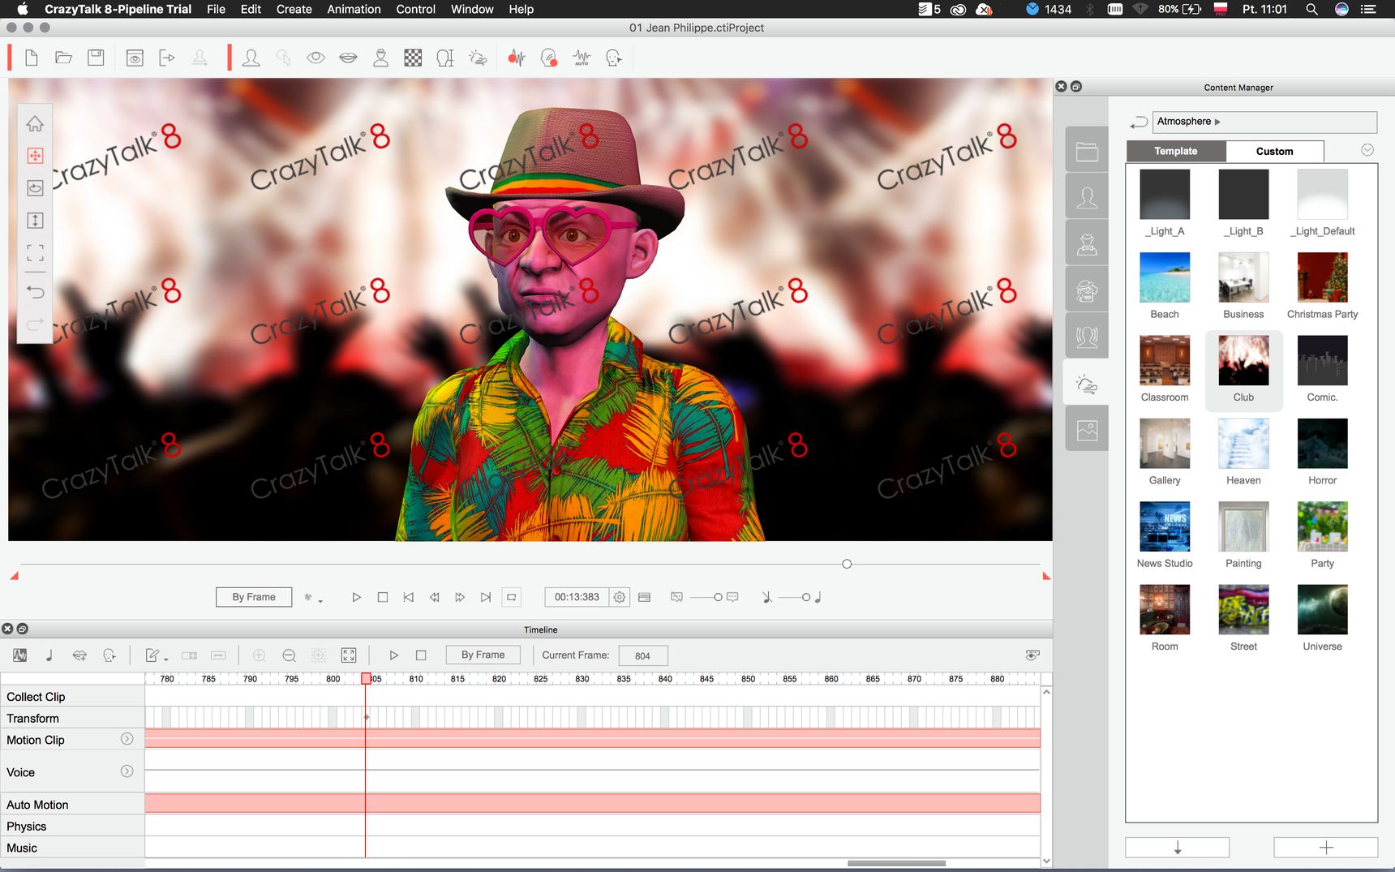Screen dimensions: 1395x872
Task: Click the undo arrow on the viewport toolbar
Action: [x=35, y=291]
